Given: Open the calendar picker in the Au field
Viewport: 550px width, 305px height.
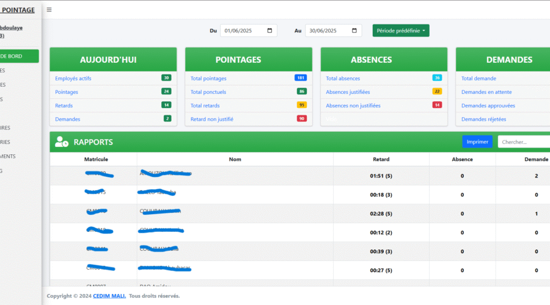Looking at the screenshot, I should point(354,30).
